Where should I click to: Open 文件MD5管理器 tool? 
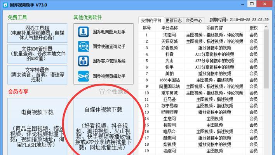pos(37,54)
